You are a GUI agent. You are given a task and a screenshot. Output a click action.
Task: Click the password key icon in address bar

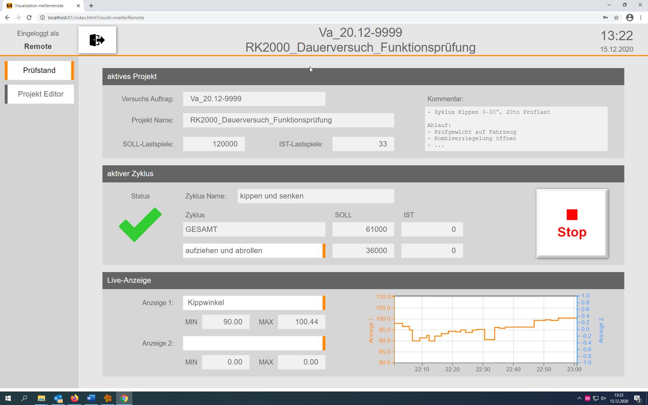(605, 17)
